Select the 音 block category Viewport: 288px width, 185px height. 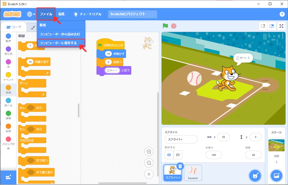8,64
